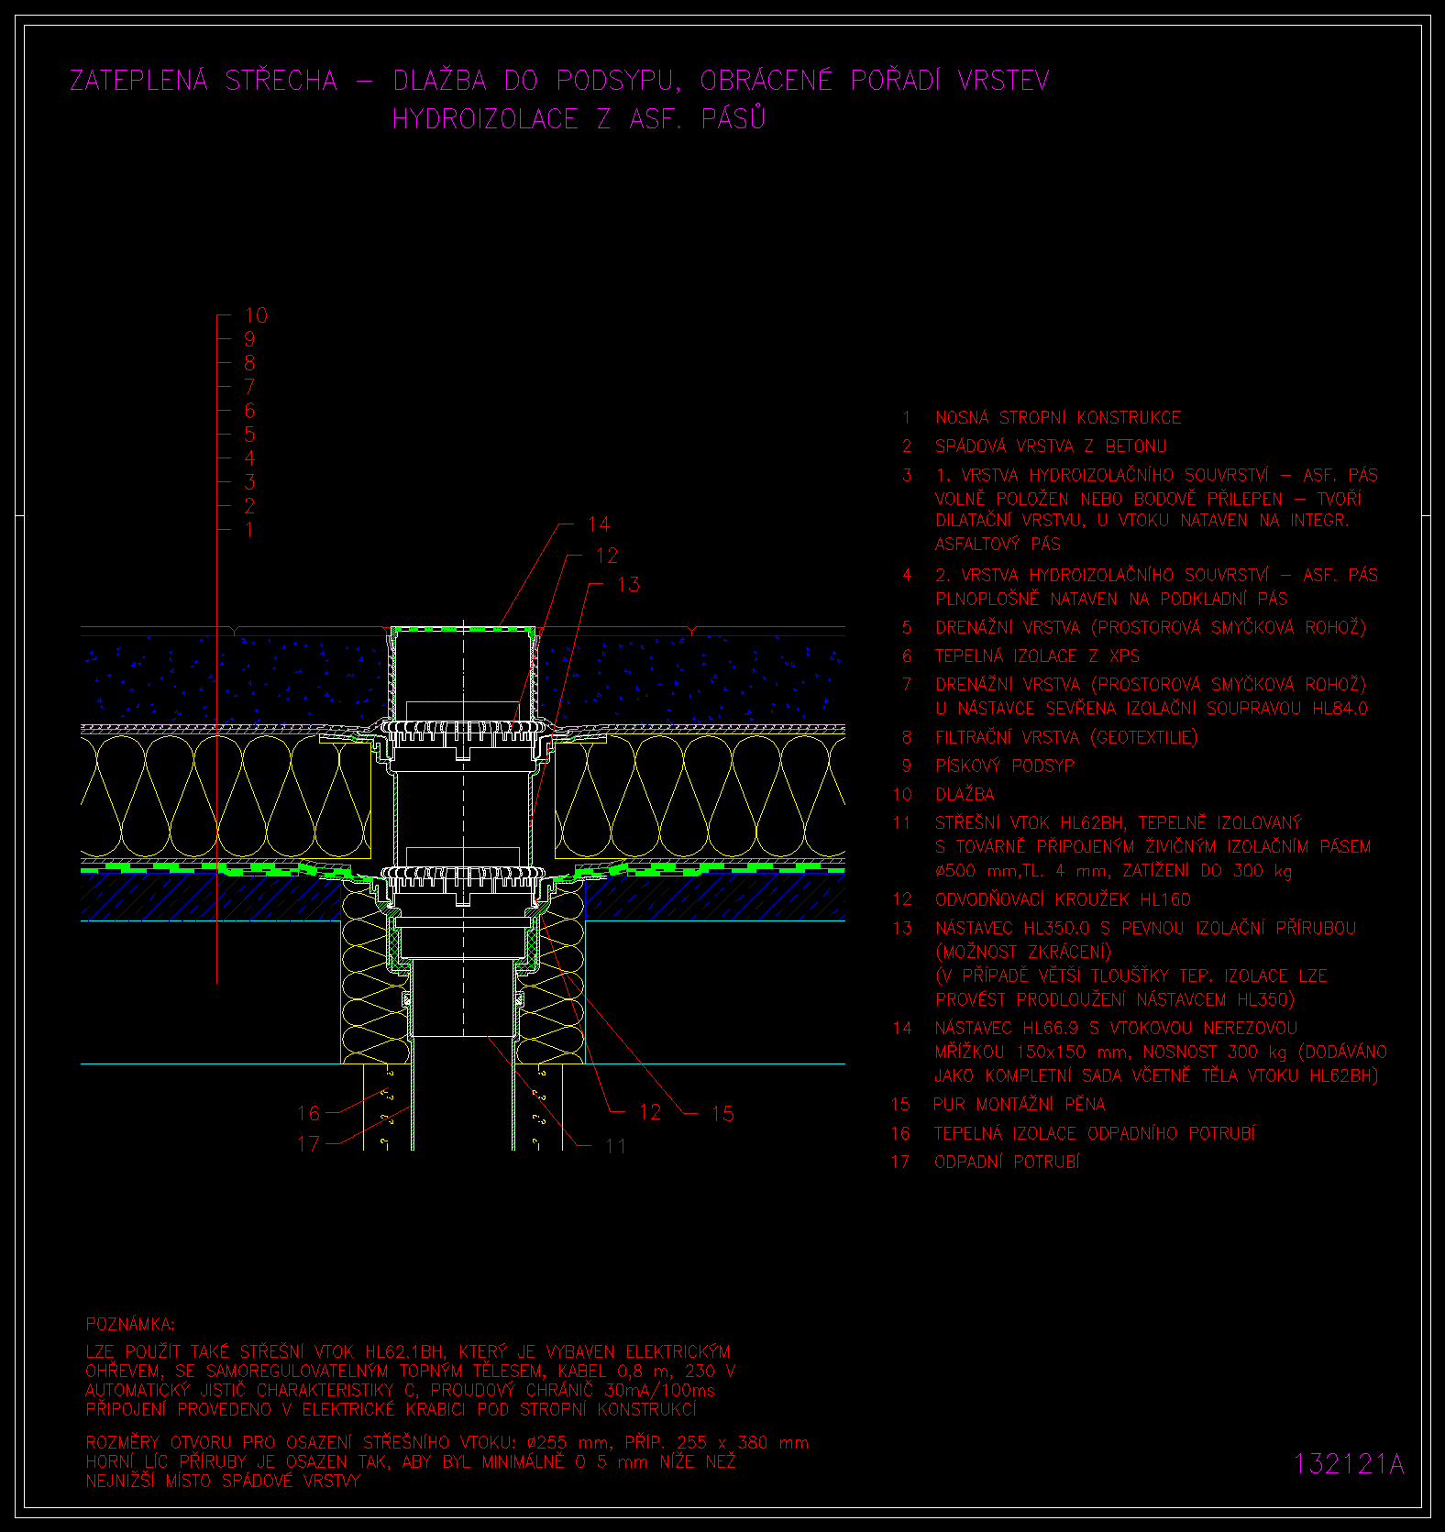Click "NÁSTAVEC HL66.9 S VTOKOVOU NEREZOVOU" line
This screenshot has width=1445, height=1532.
[x=1116, y=1029]
